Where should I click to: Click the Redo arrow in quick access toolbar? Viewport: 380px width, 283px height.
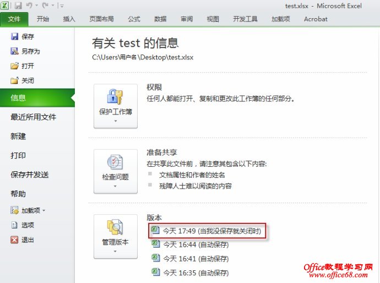click(45, 6)
